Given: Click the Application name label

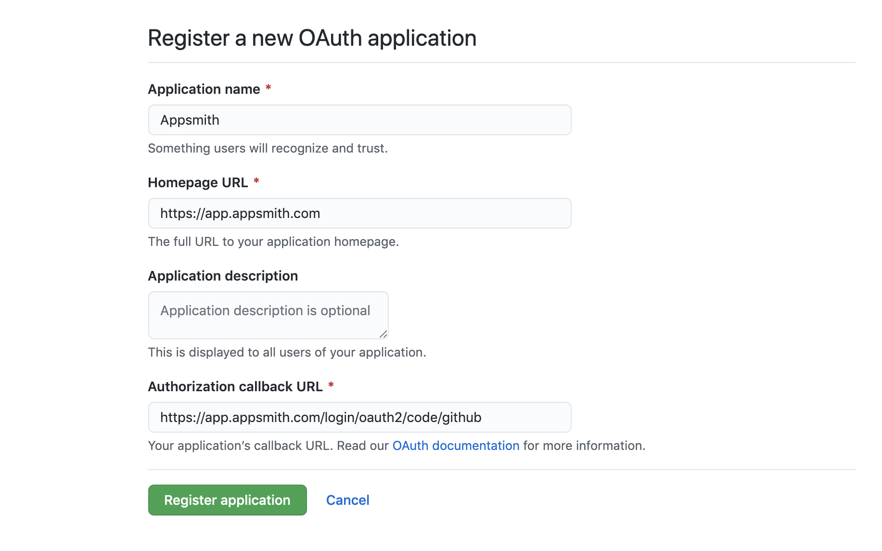Looking at the screenshot, I should [204, 89].
